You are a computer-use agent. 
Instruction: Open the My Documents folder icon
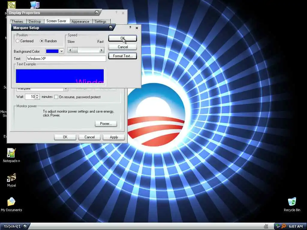[x=11, y=204]
